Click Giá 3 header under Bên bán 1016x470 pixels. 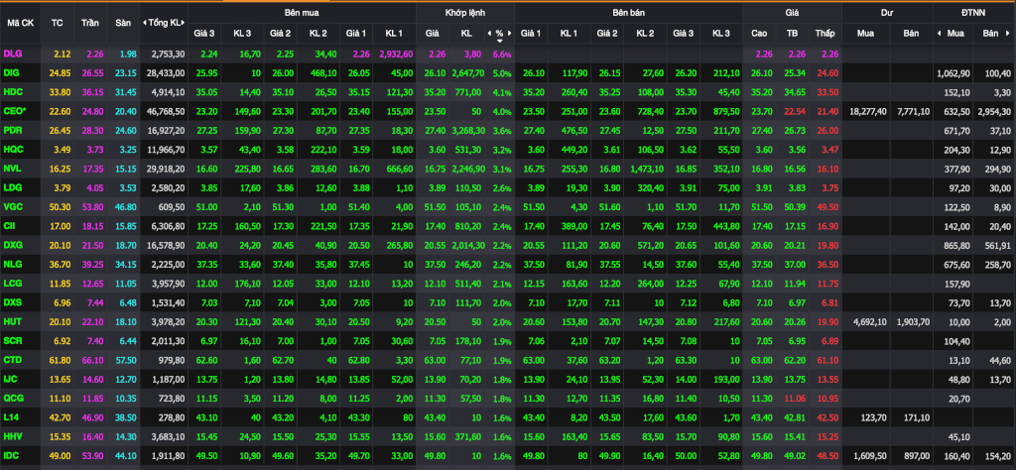(x=683, y=33)
